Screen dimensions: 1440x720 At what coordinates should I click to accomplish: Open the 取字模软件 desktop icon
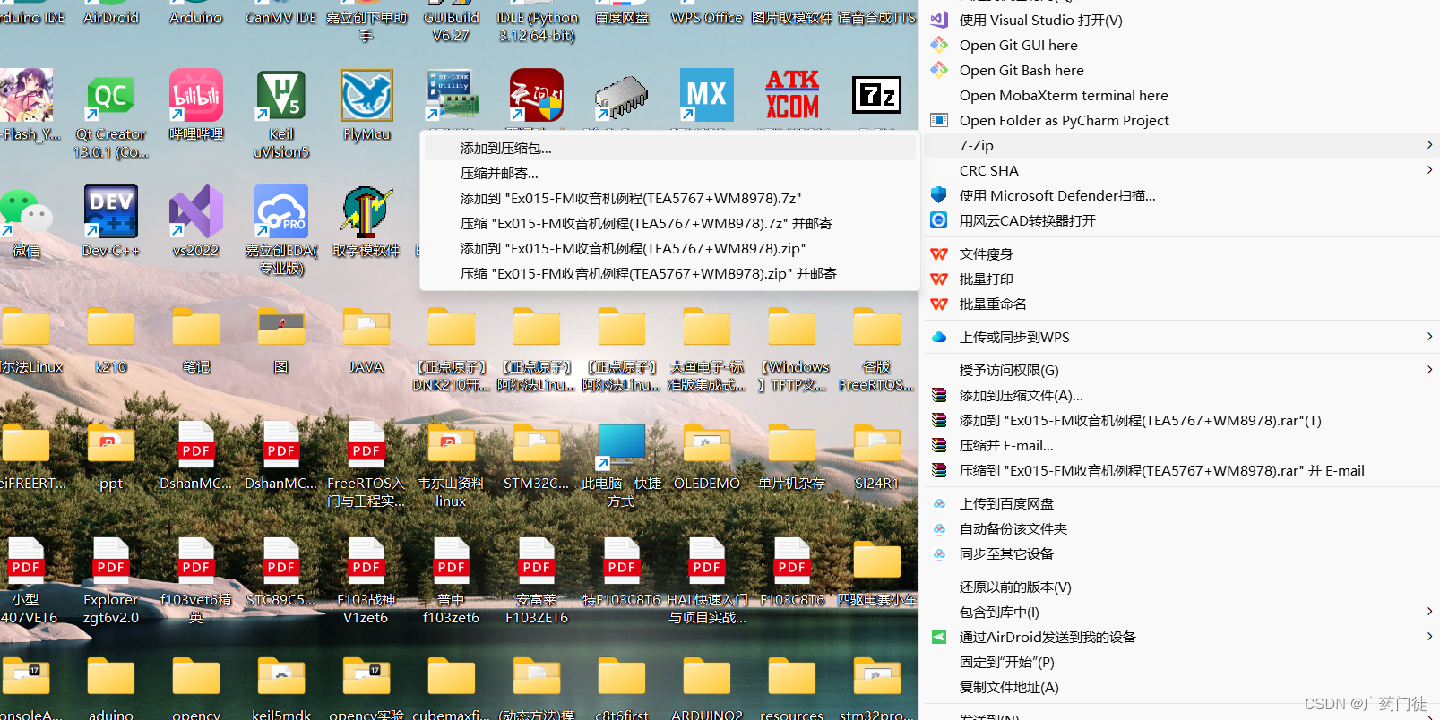point(366,211)
